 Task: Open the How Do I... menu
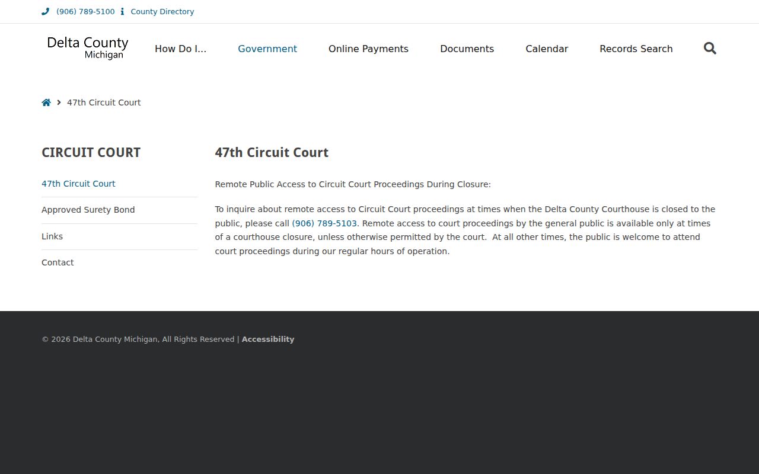coord(181,49)
